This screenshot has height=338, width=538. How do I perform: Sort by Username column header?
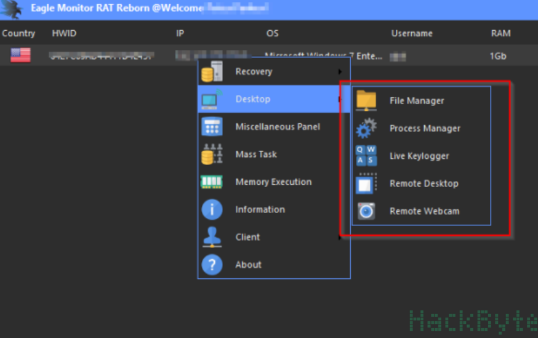pos(412,33)
